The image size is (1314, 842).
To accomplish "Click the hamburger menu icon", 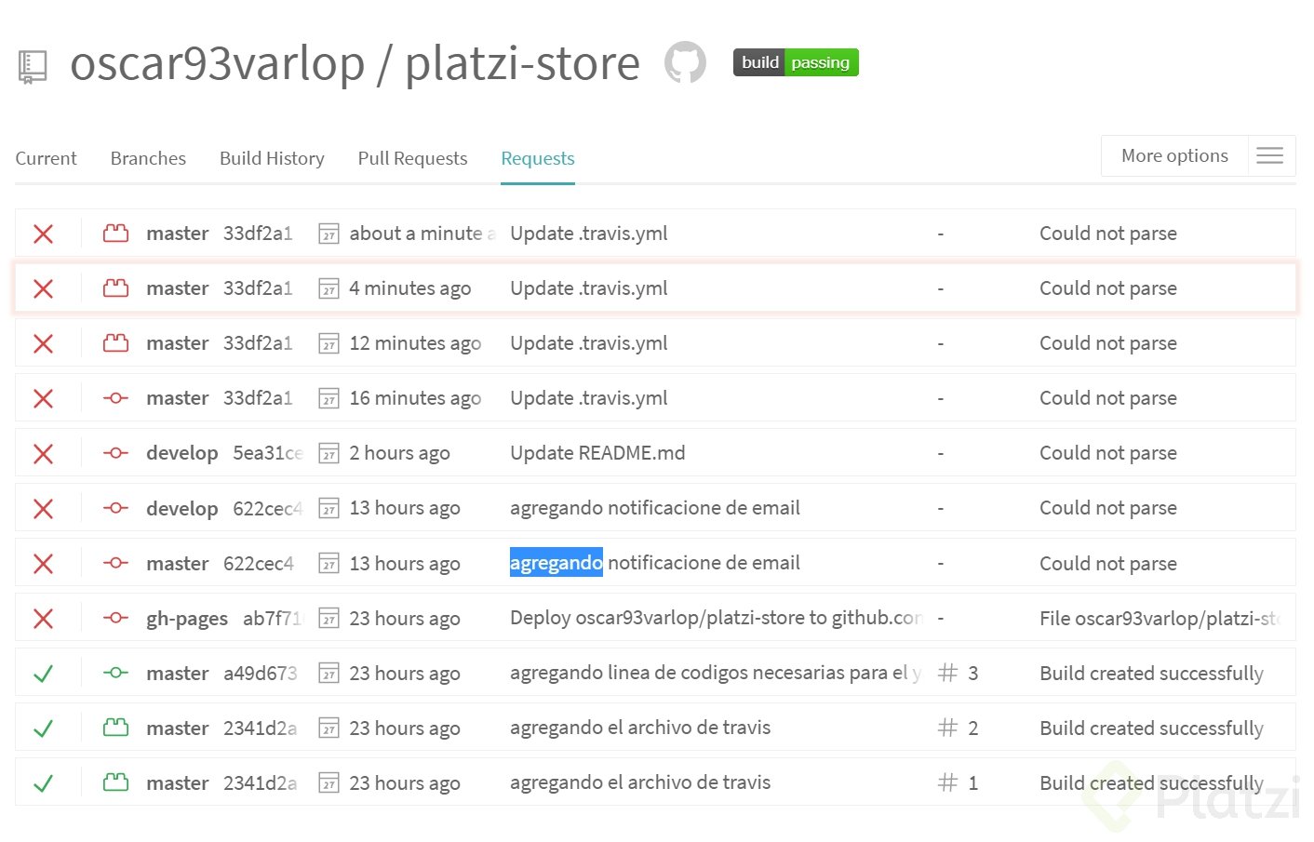I will tap(1269, 156).
